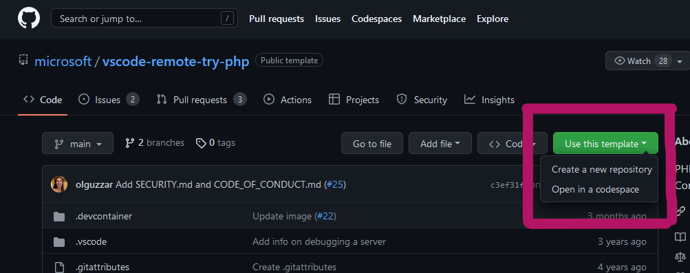Switch to the Projects tab

click(x=354, y=100)
